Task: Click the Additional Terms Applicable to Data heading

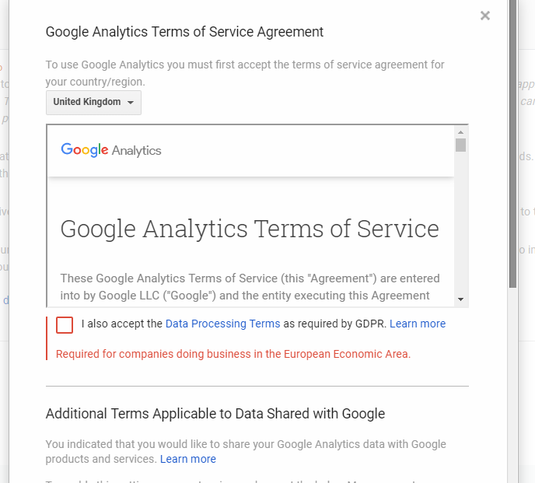Action: [215, 414]
